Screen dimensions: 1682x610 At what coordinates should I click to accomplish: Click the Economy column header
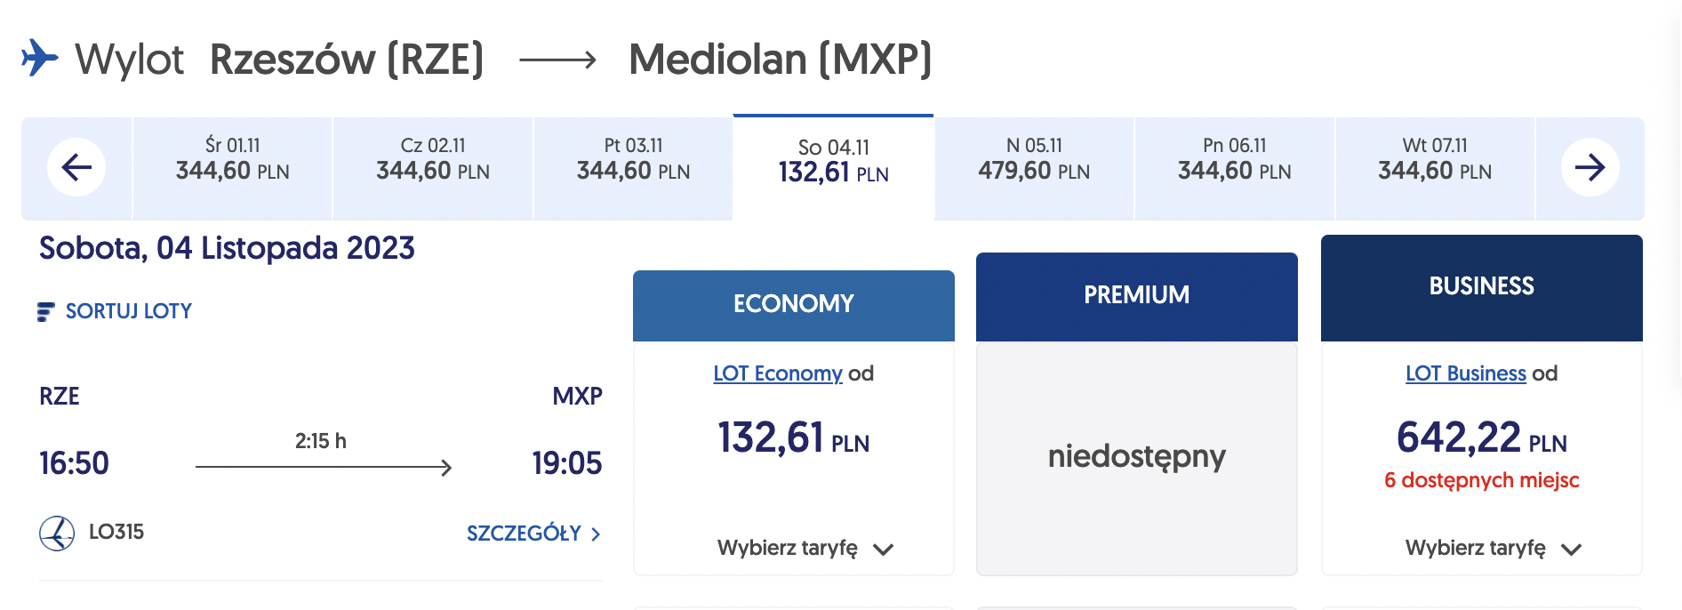tap(793, 306)
